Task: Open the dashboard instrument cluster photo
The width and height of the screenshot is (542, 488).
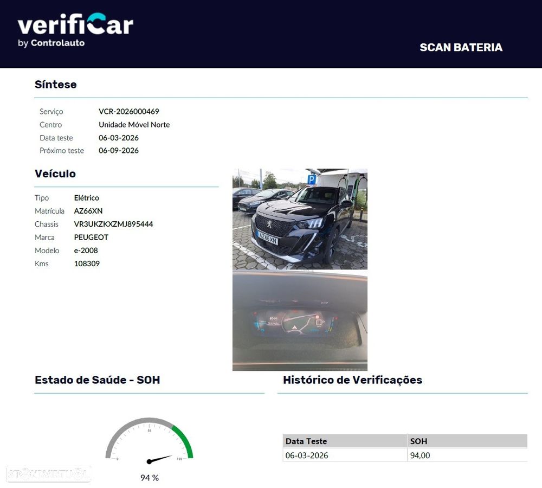Action: [300, 320]
